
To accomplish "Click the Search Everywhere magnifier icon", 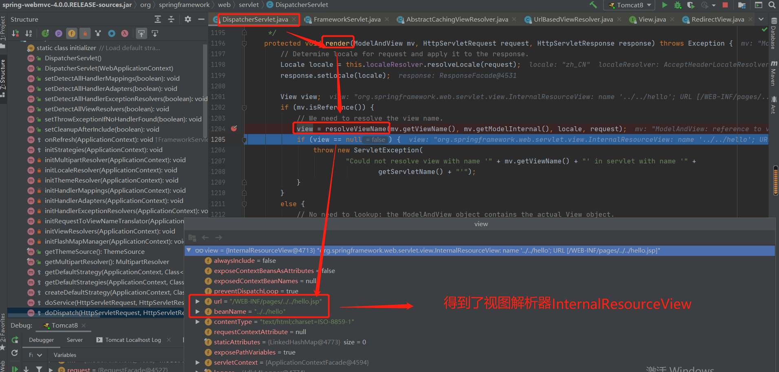I will [772, 5].
